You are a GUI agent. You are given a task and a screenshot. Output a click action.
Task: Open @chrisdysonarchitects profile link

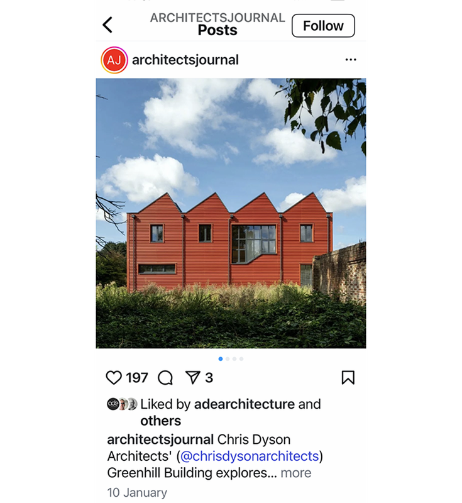(x=250, y=456)
